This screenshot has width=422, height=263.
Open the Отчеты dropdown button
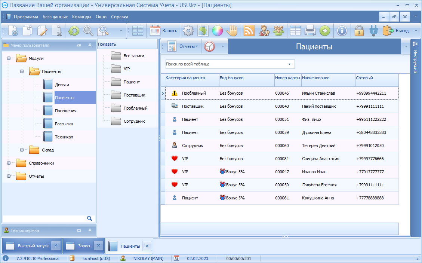[x=188, y=46]
